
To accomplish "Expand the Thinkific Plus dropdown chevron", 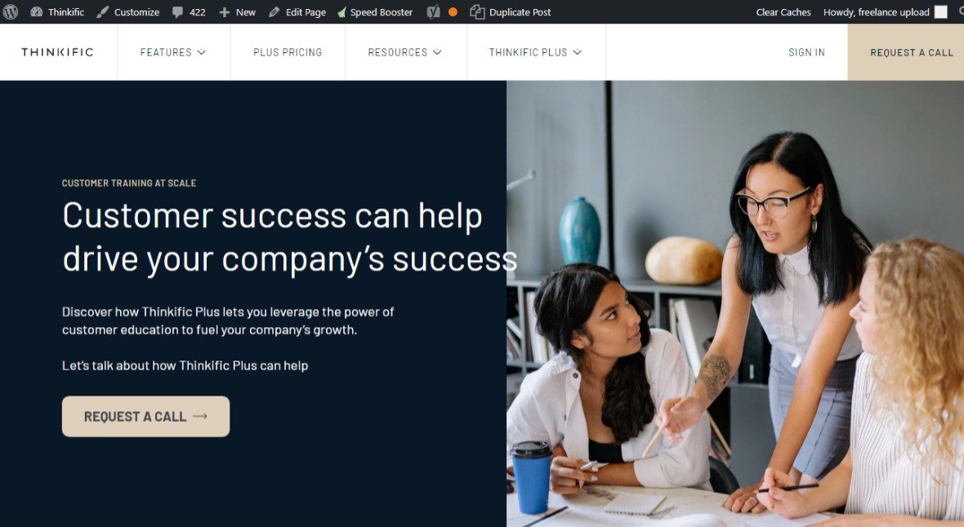I will 578,52.
